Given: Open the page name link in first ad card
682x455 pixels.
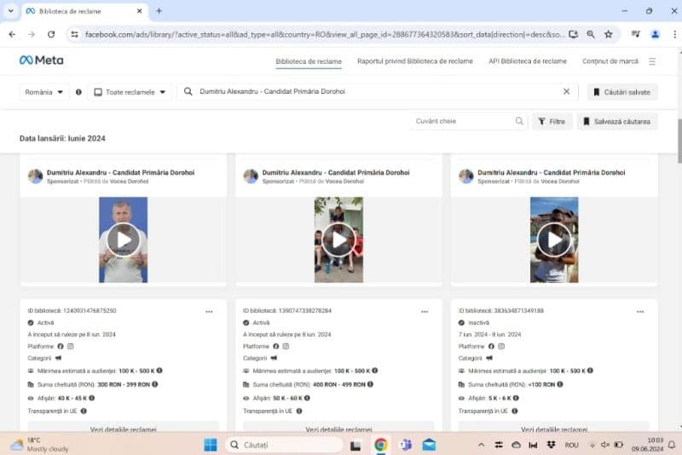Looking at the screenshot, I should 120,172.
